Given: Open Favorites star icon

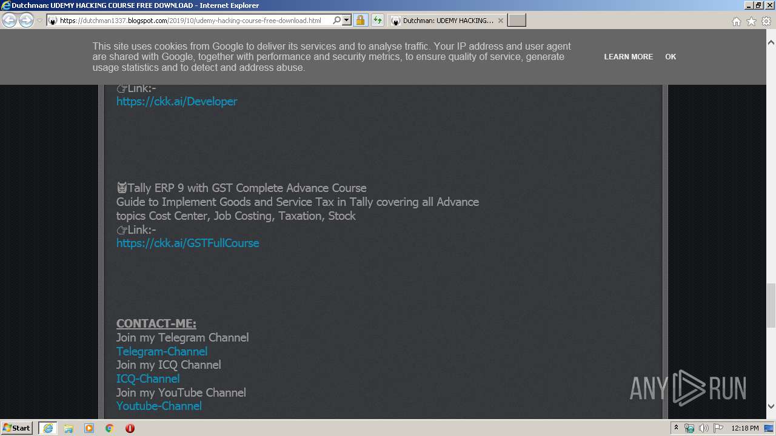Looking at the screenshot, I should click(x=751, y=21).
